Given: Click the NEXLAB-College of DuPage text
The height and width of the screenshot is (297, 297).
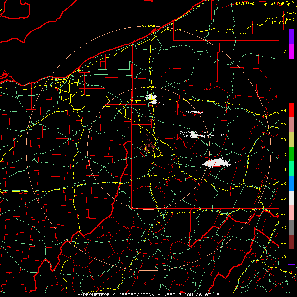Looking at the screenshot, I should [263, 4].
